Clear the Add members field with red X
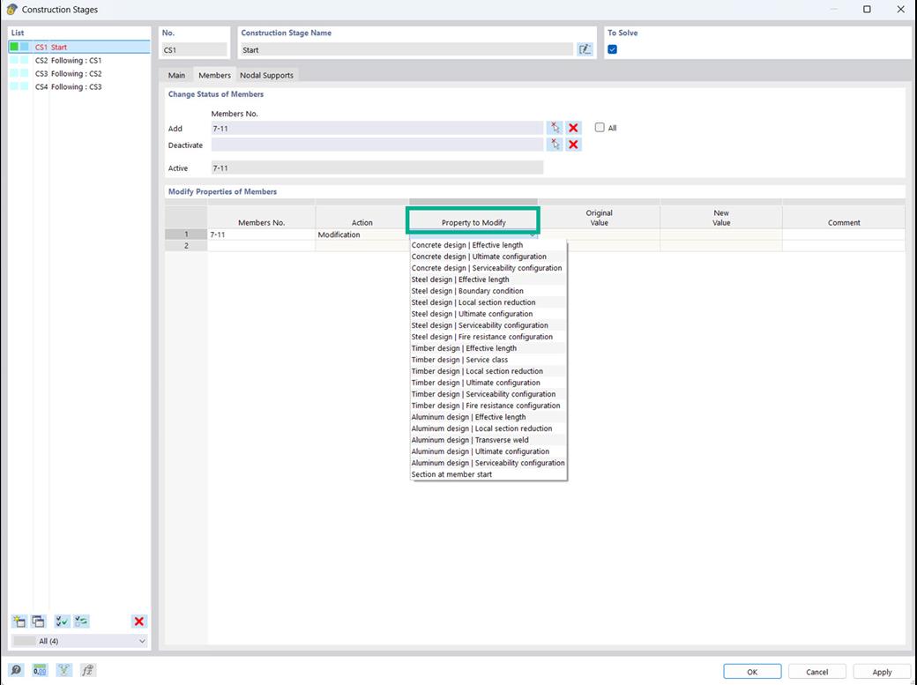 click(574, 128)
